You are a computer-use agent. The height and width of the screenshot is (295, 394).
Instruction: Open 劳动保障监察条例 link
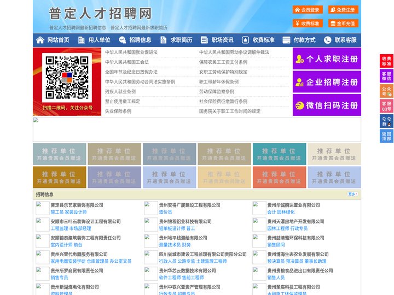(x=217, y=92)
